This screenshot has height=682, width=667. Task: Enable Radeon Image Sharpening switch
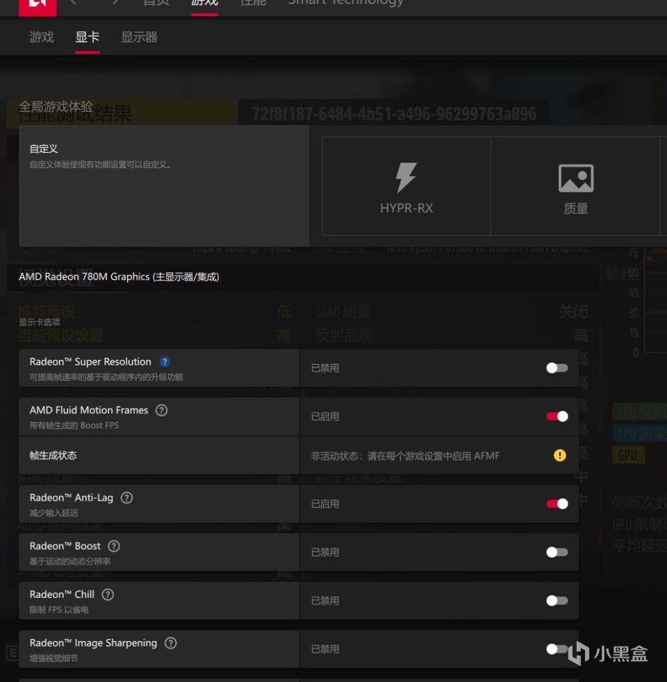pos(557,649)
